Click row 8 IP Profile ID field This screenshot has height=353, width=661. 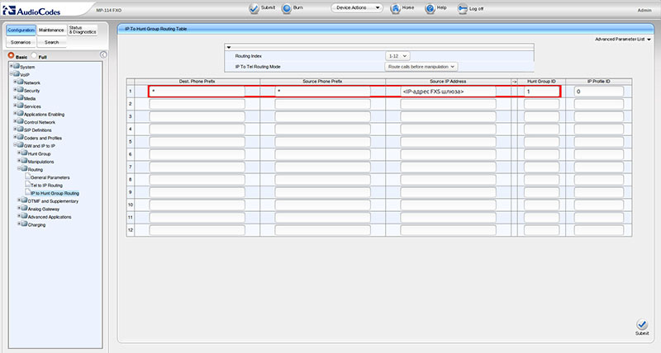point(598,180)
